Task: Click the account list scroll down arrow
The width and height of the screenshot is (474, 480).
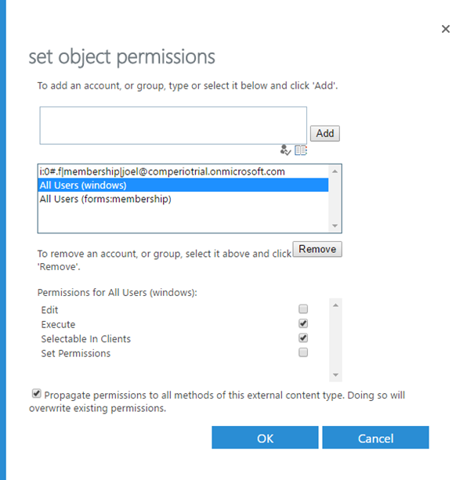Action: pyautogui.click(x=335, y=226)
